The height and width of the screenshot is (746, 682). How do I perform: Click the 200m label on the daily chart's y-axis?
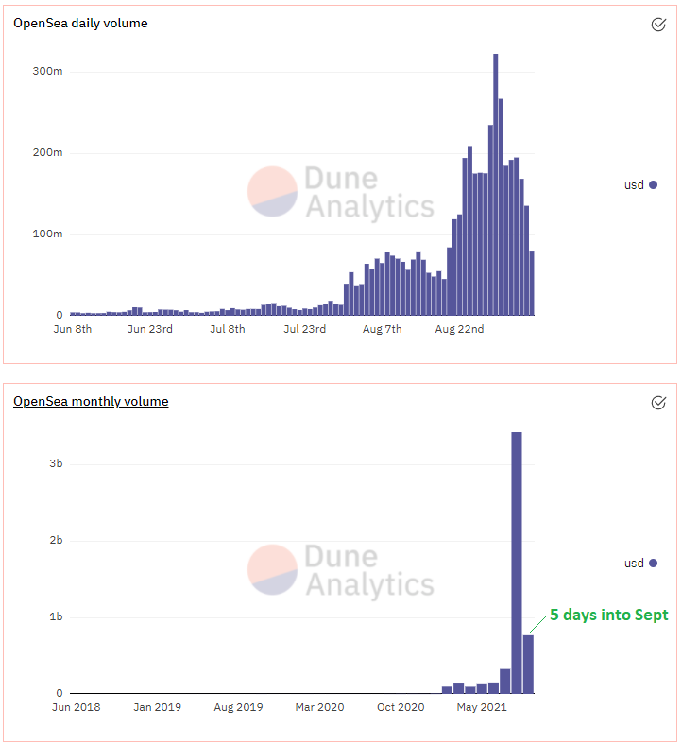tap(47, 152)
